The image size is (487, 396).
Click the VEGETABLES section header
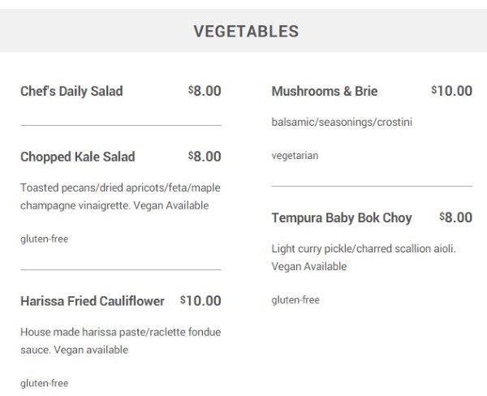246,32
